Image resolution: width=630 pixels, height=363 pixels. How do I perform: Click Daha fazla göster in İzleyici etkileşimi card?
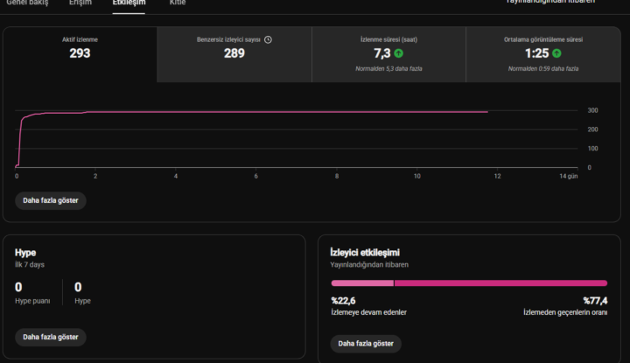[366, 344]
